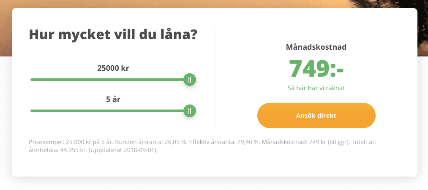Click the "Månadskostnad" label

pos(316,47)
